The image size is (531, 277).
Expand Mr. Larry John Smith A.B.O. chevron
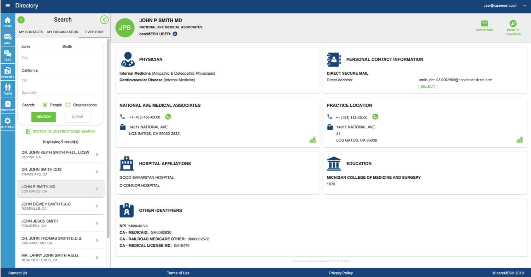click(97, 258)
